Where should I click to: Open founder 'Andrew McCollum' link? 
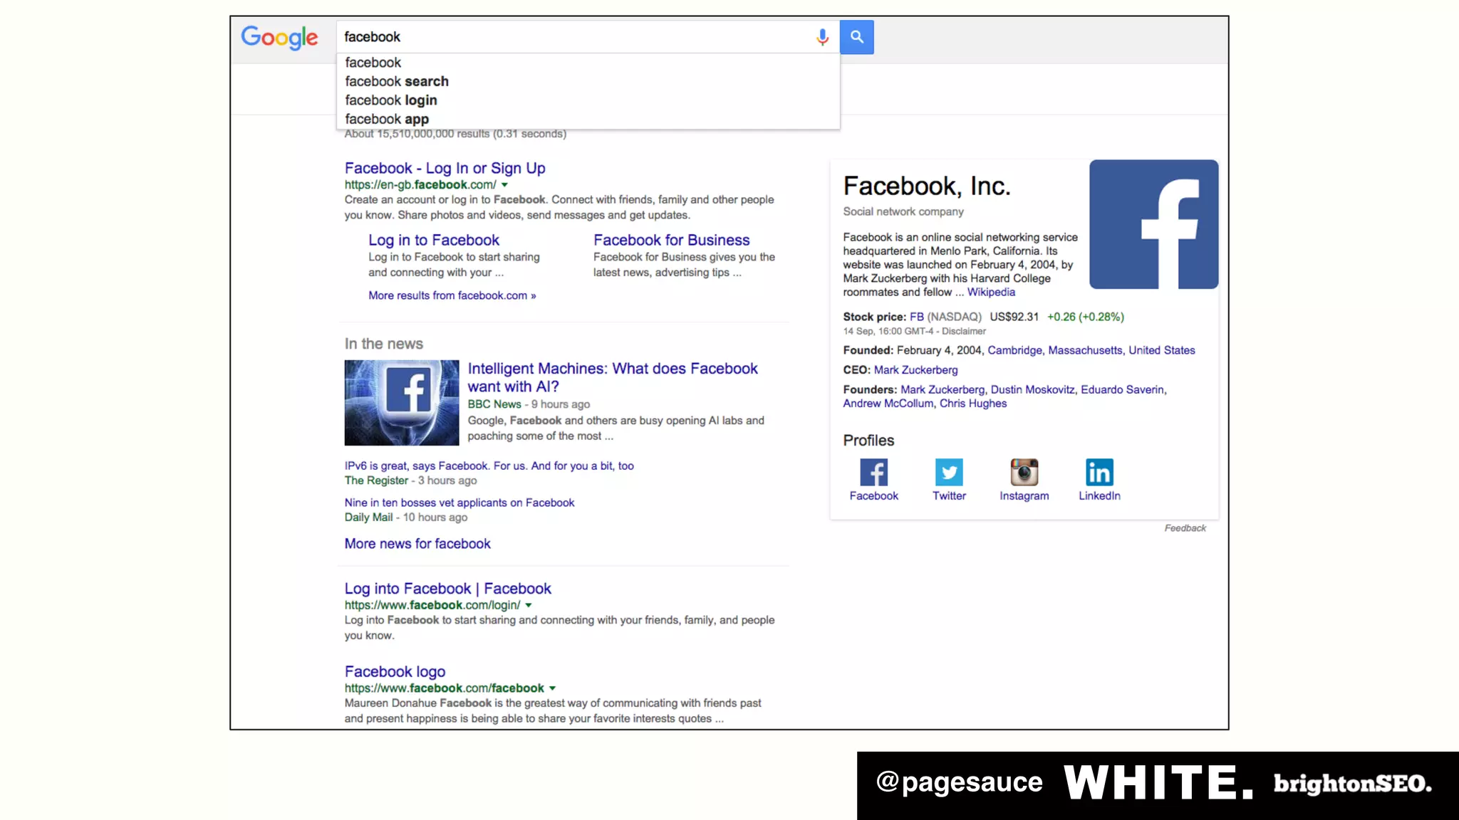coord(888,403)
